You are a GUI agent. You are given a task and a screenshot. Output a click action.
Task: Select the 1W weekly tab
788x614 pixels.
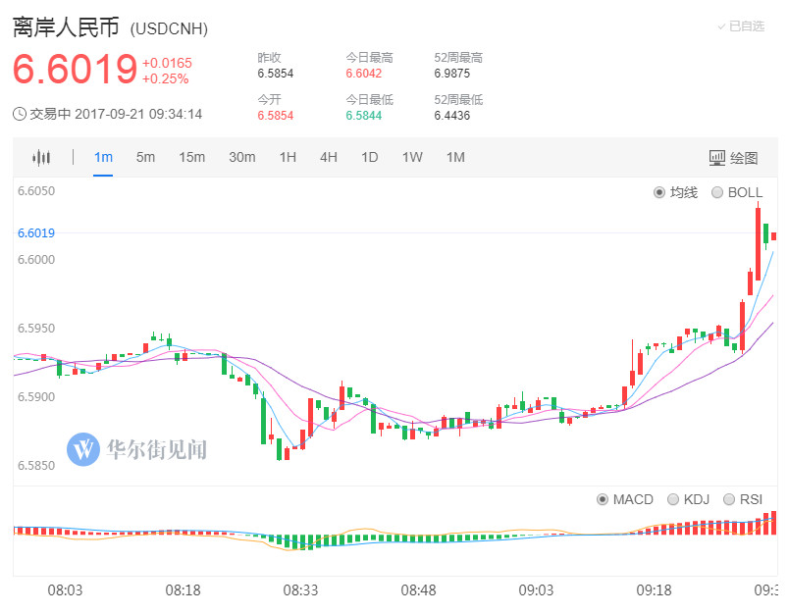[x=412, y=158]
